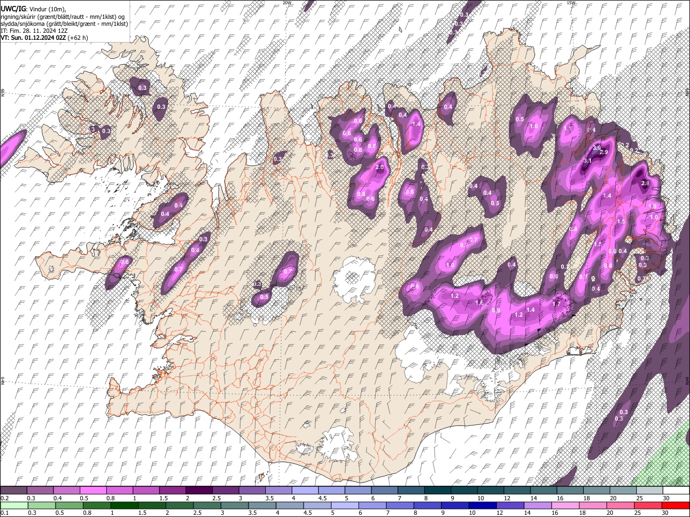This screenshot has height=517, width=690.
Task: Select the upper-row legend swatch labeled 10
Action: [491, 491]
